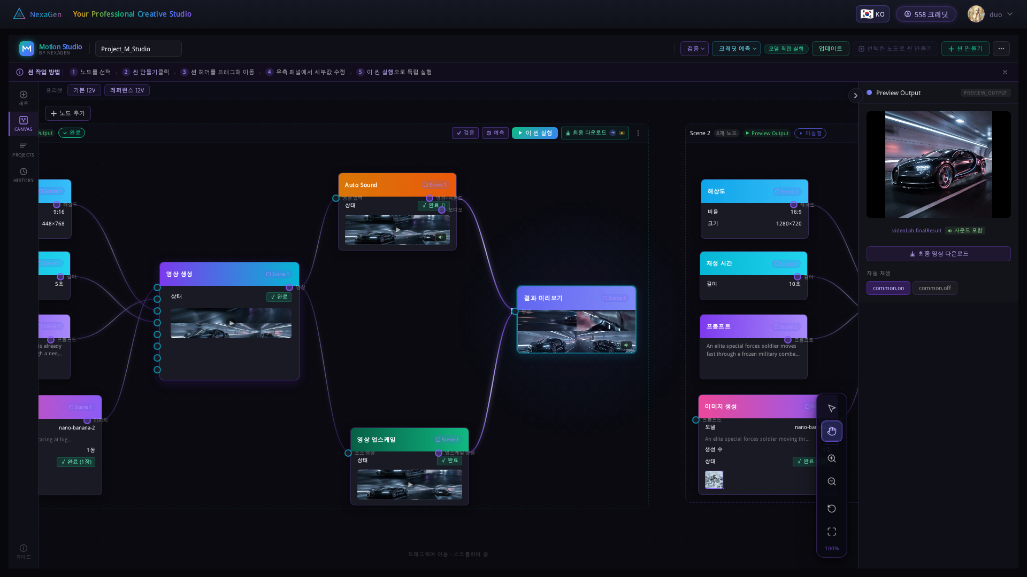
Task: Open Scene 1 header kebab menu
Action: (638, 133)
